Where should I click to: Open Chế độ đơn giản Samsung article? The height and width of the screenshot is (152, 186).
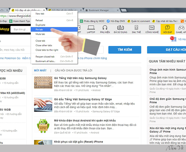pyautogui.click(x=168, y=101)
